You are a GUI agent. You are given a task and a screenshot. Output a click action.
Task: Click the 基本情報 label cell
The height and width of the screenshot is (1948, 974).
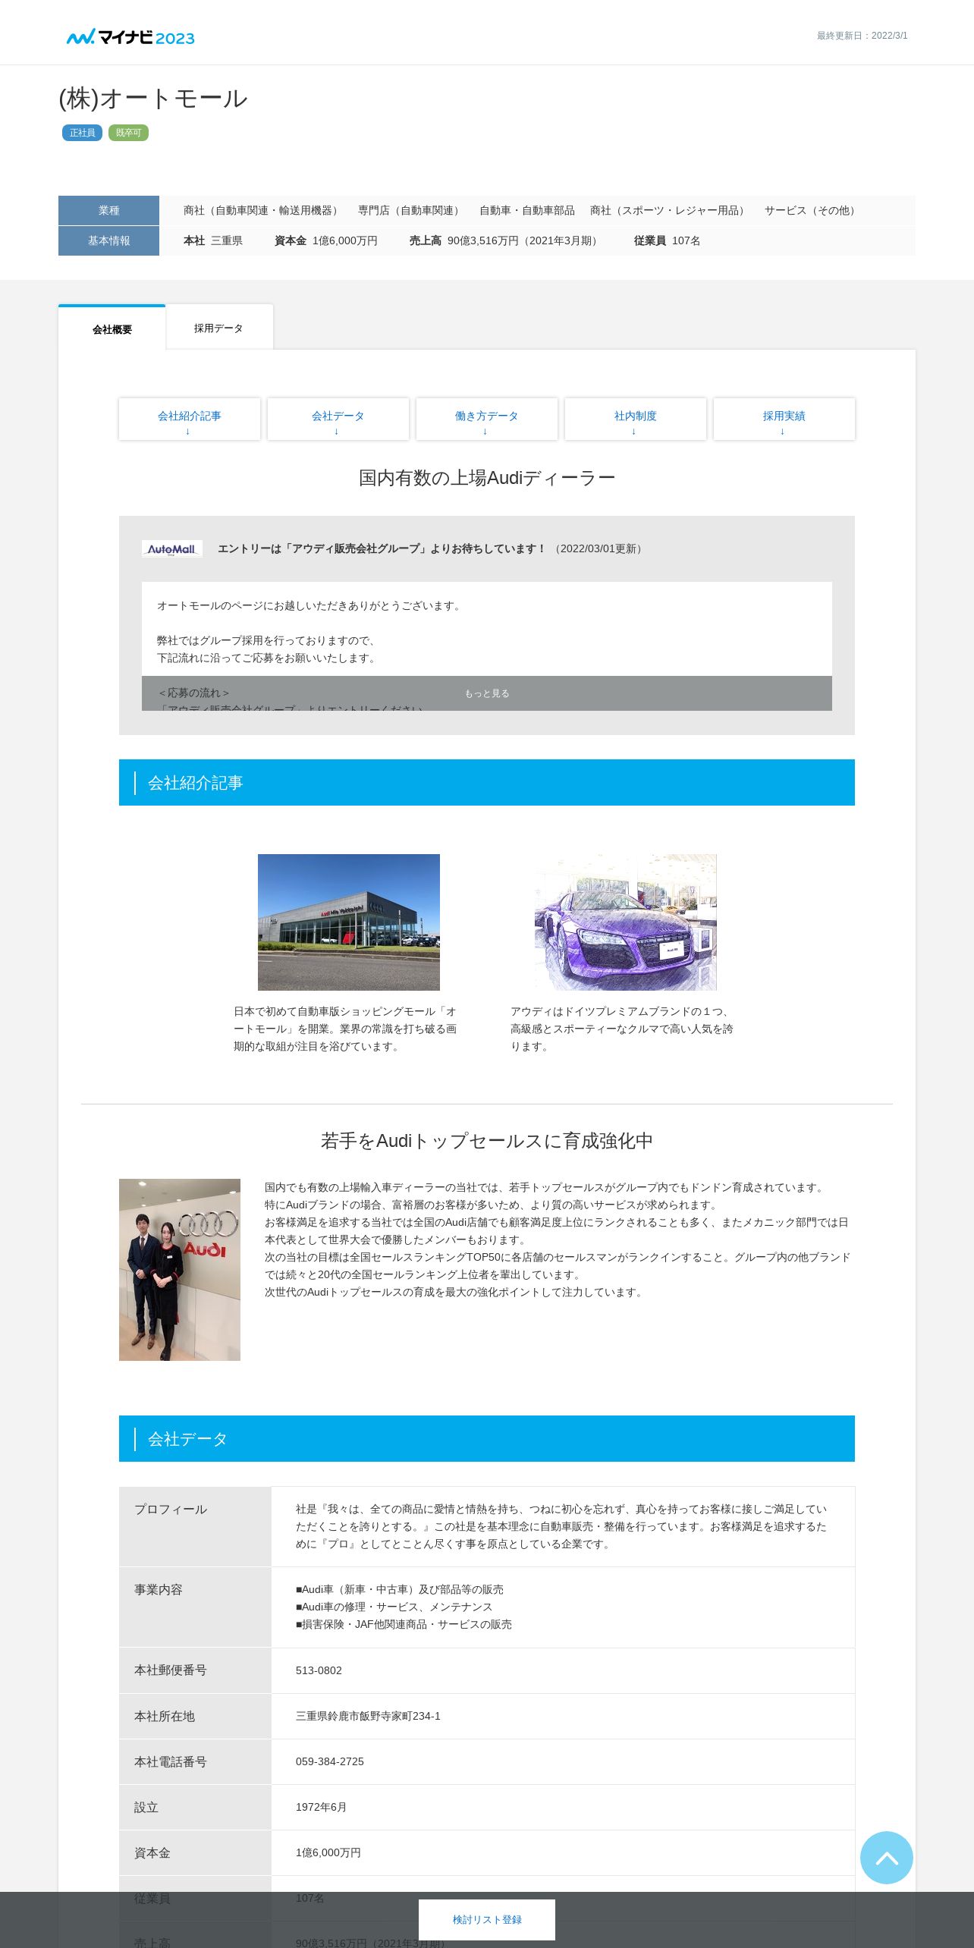(x=108, y=240)
